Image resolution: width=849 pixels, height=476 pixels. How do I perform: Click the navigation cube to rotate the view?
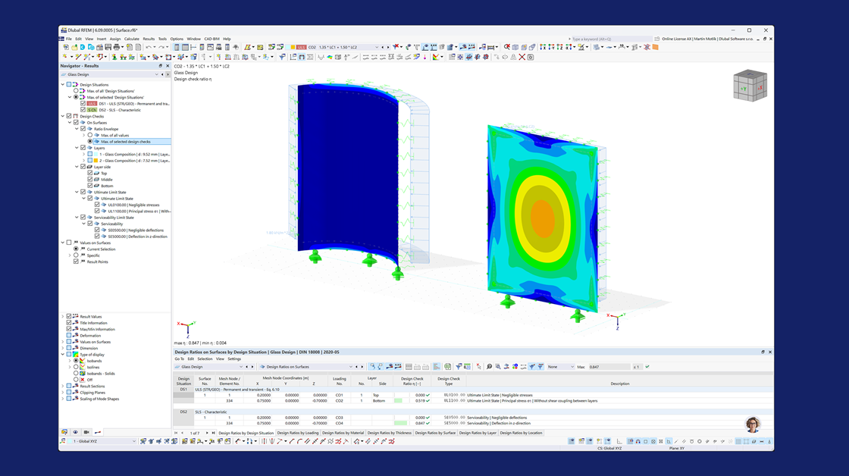(749, 85)
